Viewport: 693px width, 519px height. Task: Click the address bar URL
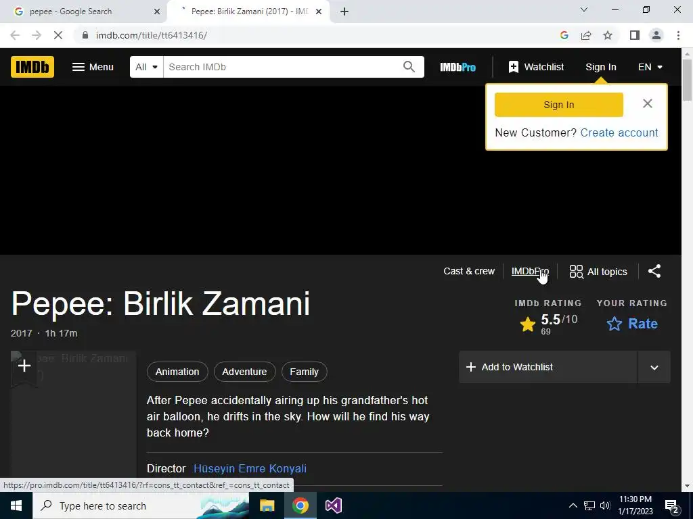point(151,35)
